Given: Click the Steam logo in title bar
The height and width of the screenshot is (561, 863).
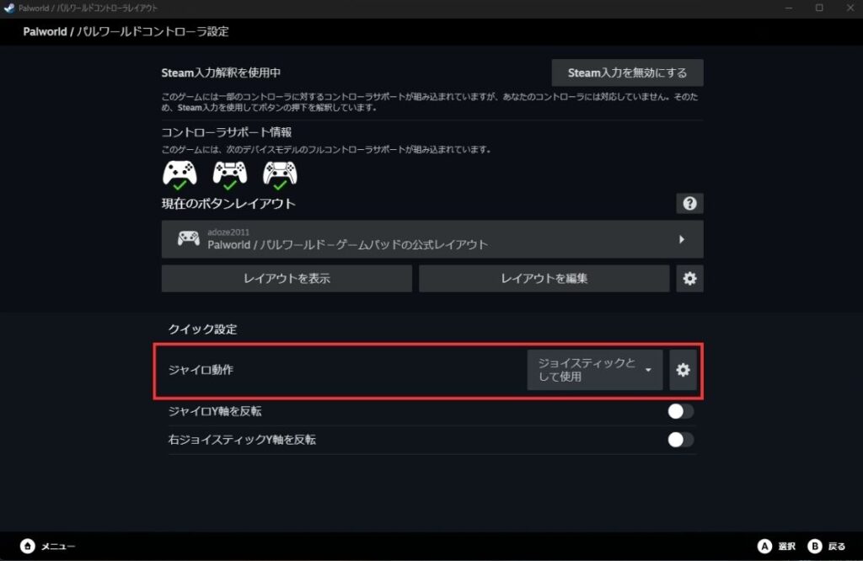Looking at the screenshot, I should 8,8.
